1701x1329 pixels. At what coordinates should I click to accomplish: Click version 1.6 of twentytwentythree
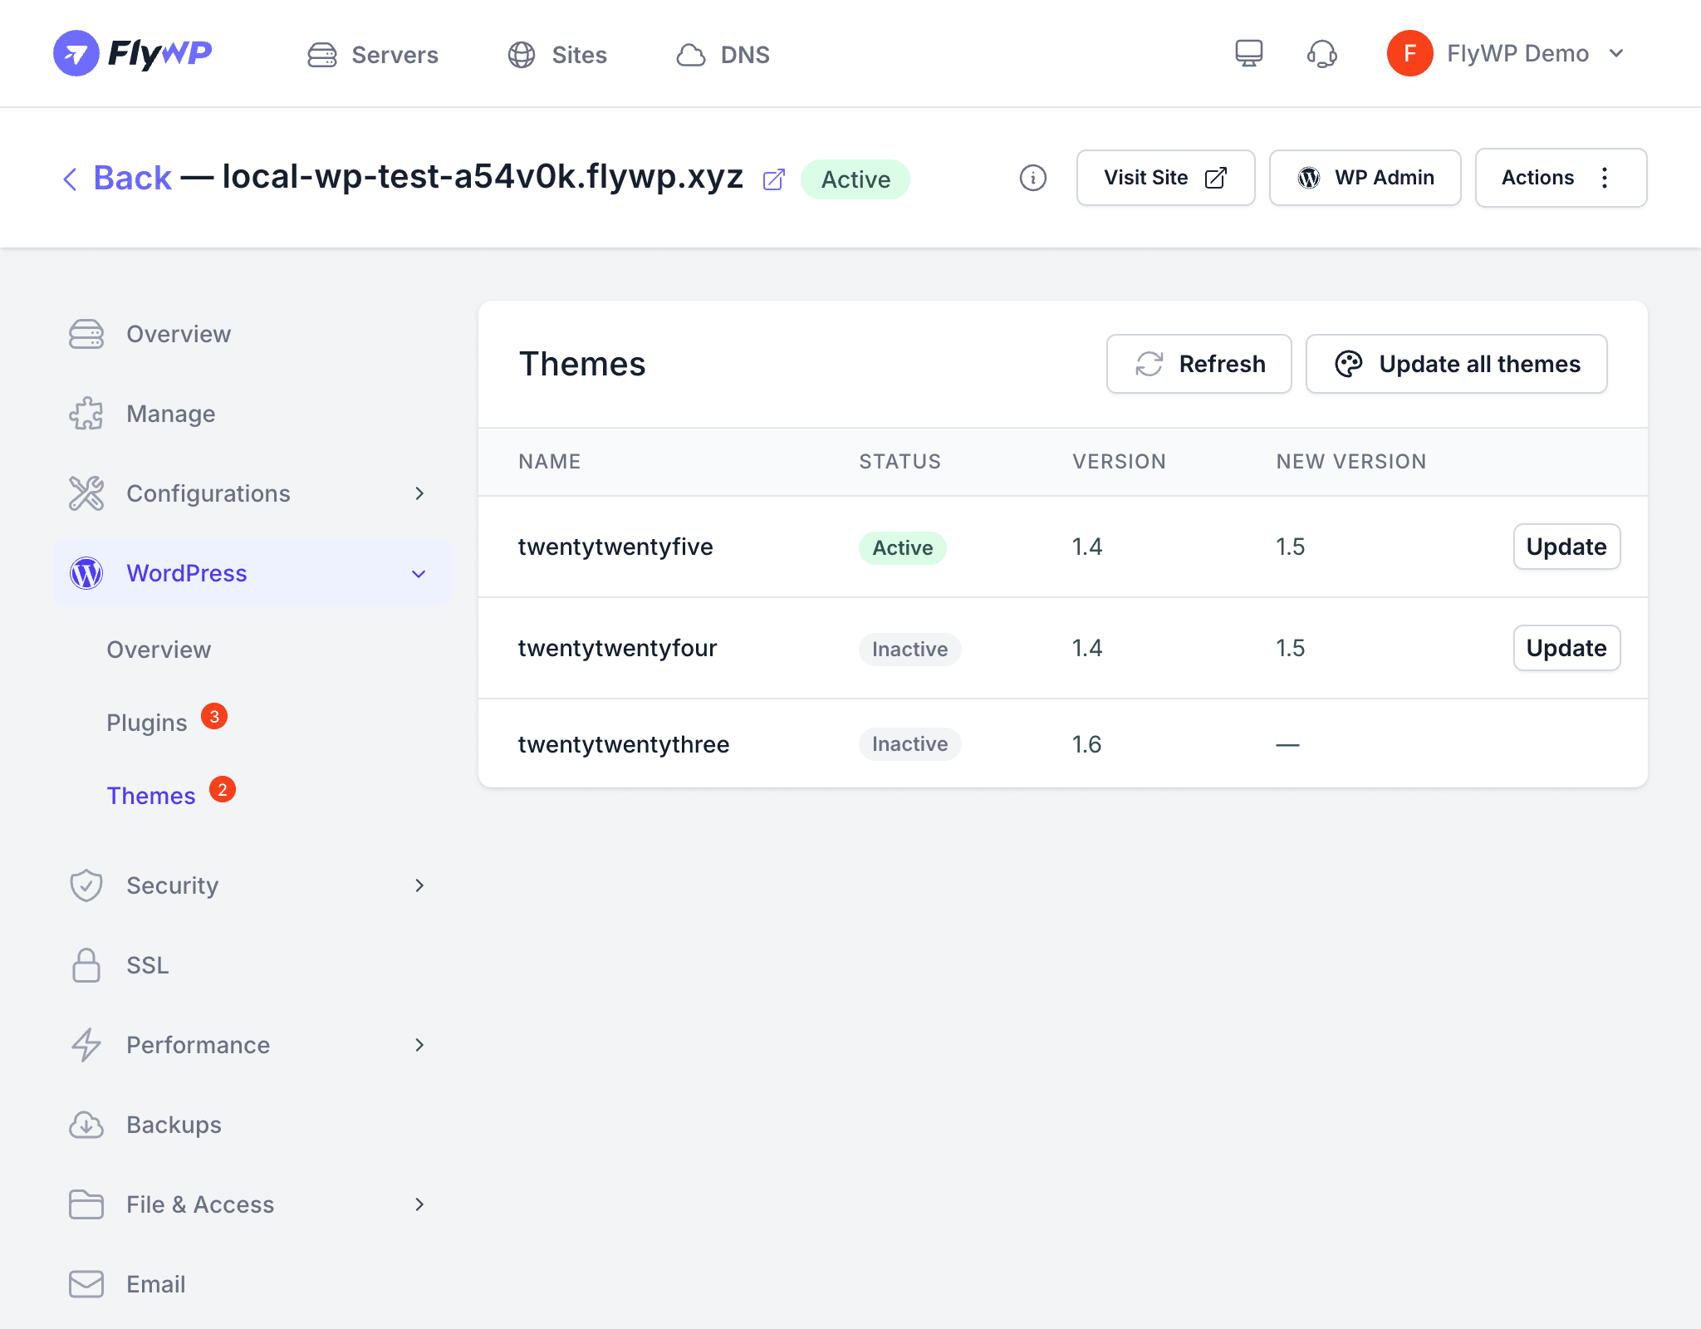(x=1086, y=744)
